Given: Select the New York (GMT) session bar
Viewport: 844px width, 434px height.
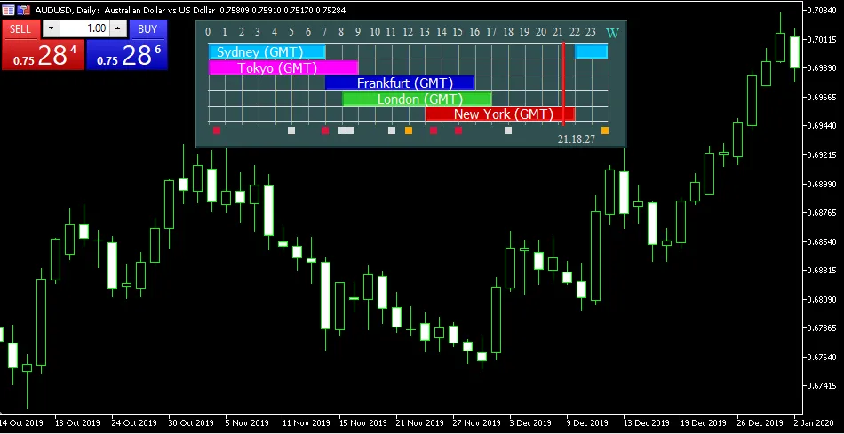Looking at the screenshot, I should pos(499,114).
